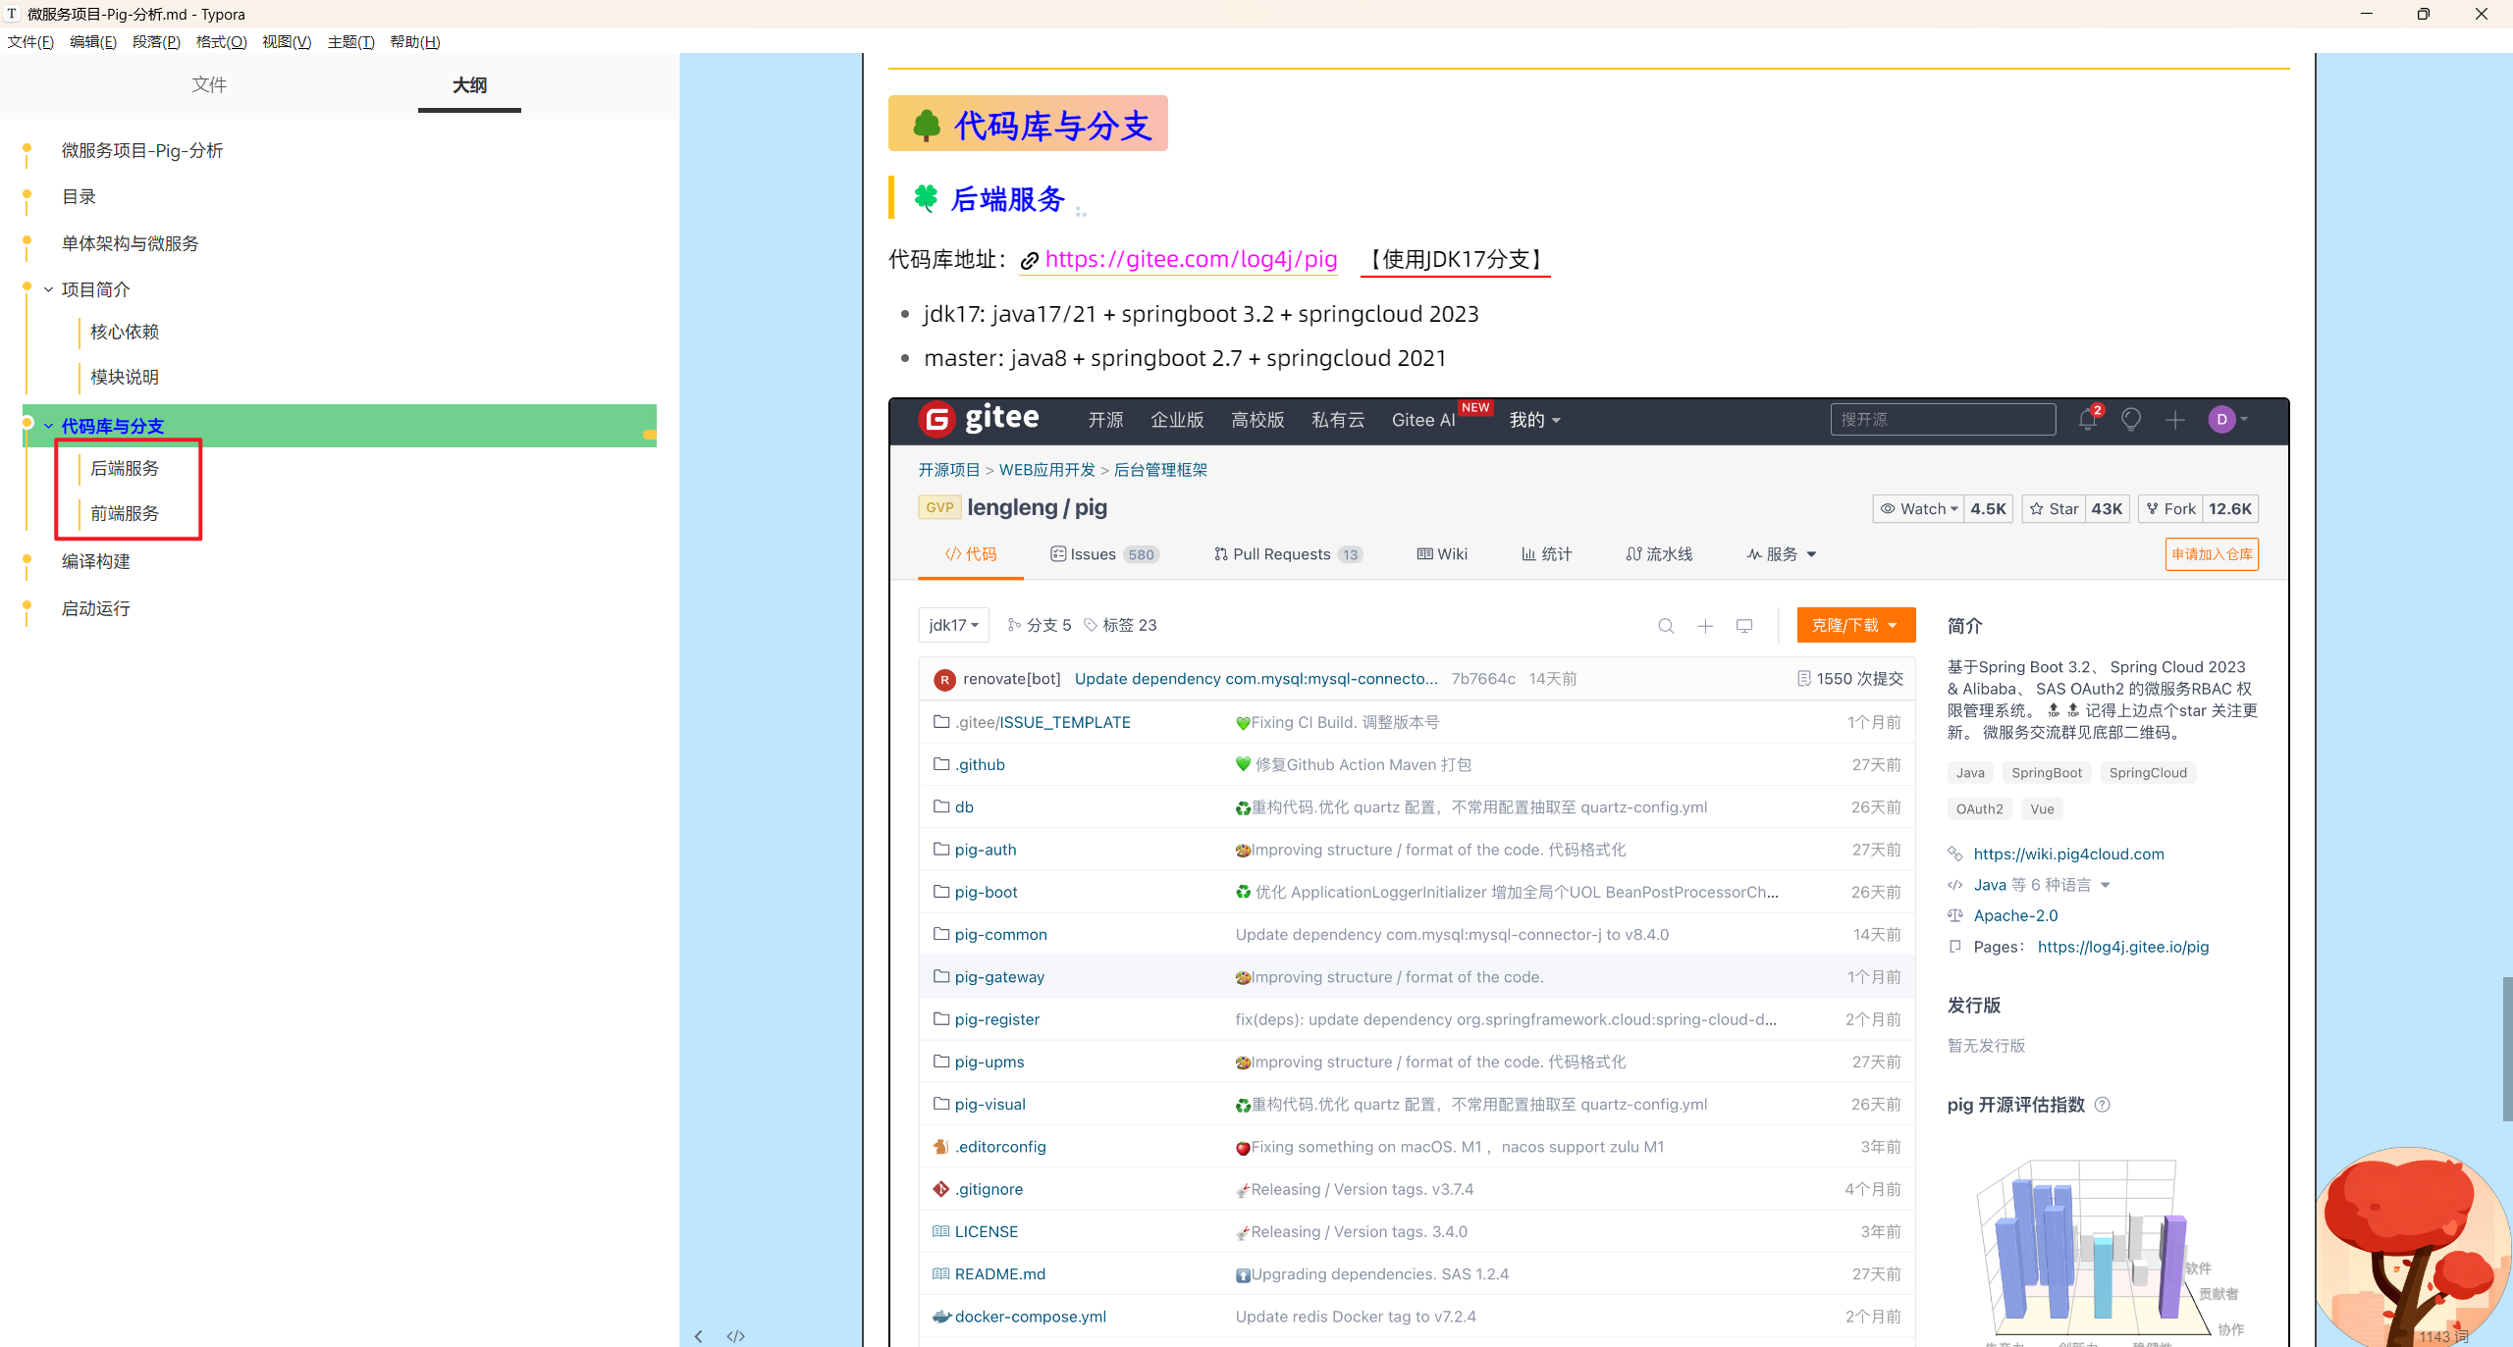Open the jdk17 branch dropdown in the screenshot
The image size is (2513, 1347).
click(x=954, y=625)
